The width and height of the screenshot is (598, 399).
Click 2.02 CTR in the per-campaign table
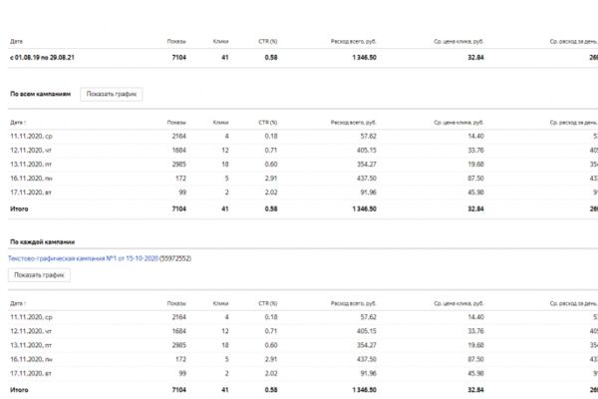click(x=271, y=373)
